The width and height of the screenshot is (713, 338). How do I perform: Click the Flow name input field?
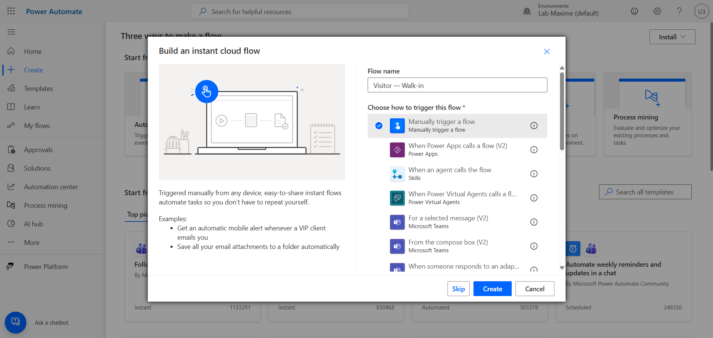point(458,85)
